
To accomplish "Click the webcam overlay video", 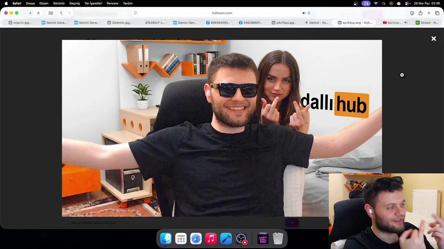I will tap(386, 211).
